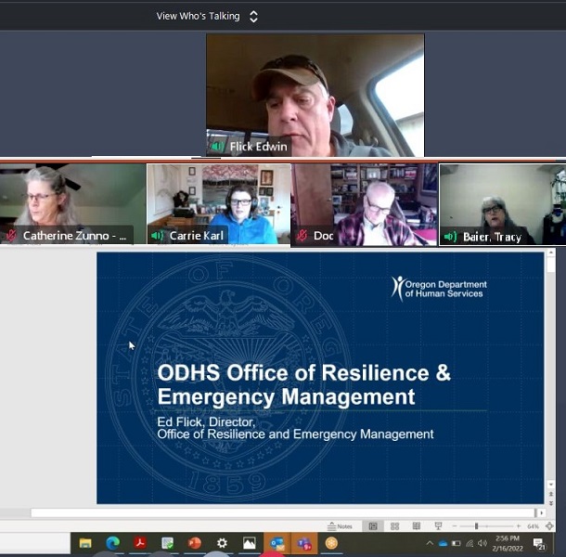This screenshot has height=557, width=566.
Task: Click Flick Edwin's green speaker icon
Action: pyautogui.click(x=218, y=147)
